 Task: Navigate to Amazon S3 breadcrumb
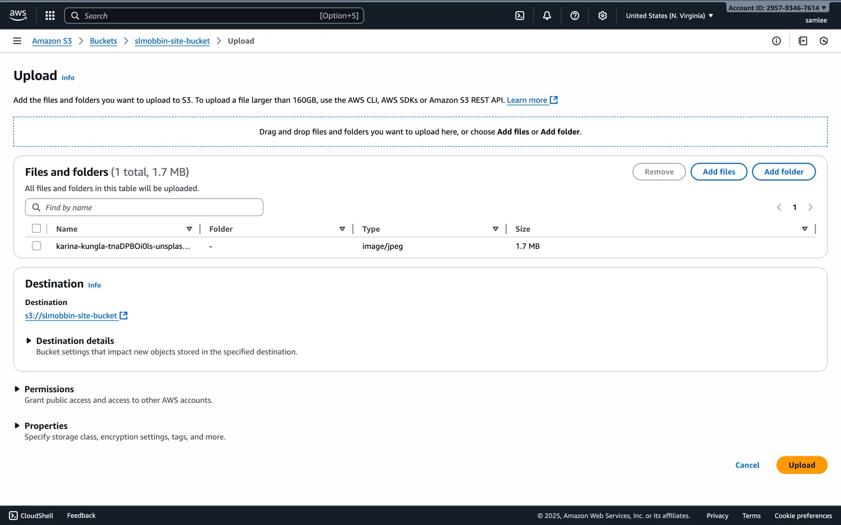pyautogui.click(x=52, y=41)
